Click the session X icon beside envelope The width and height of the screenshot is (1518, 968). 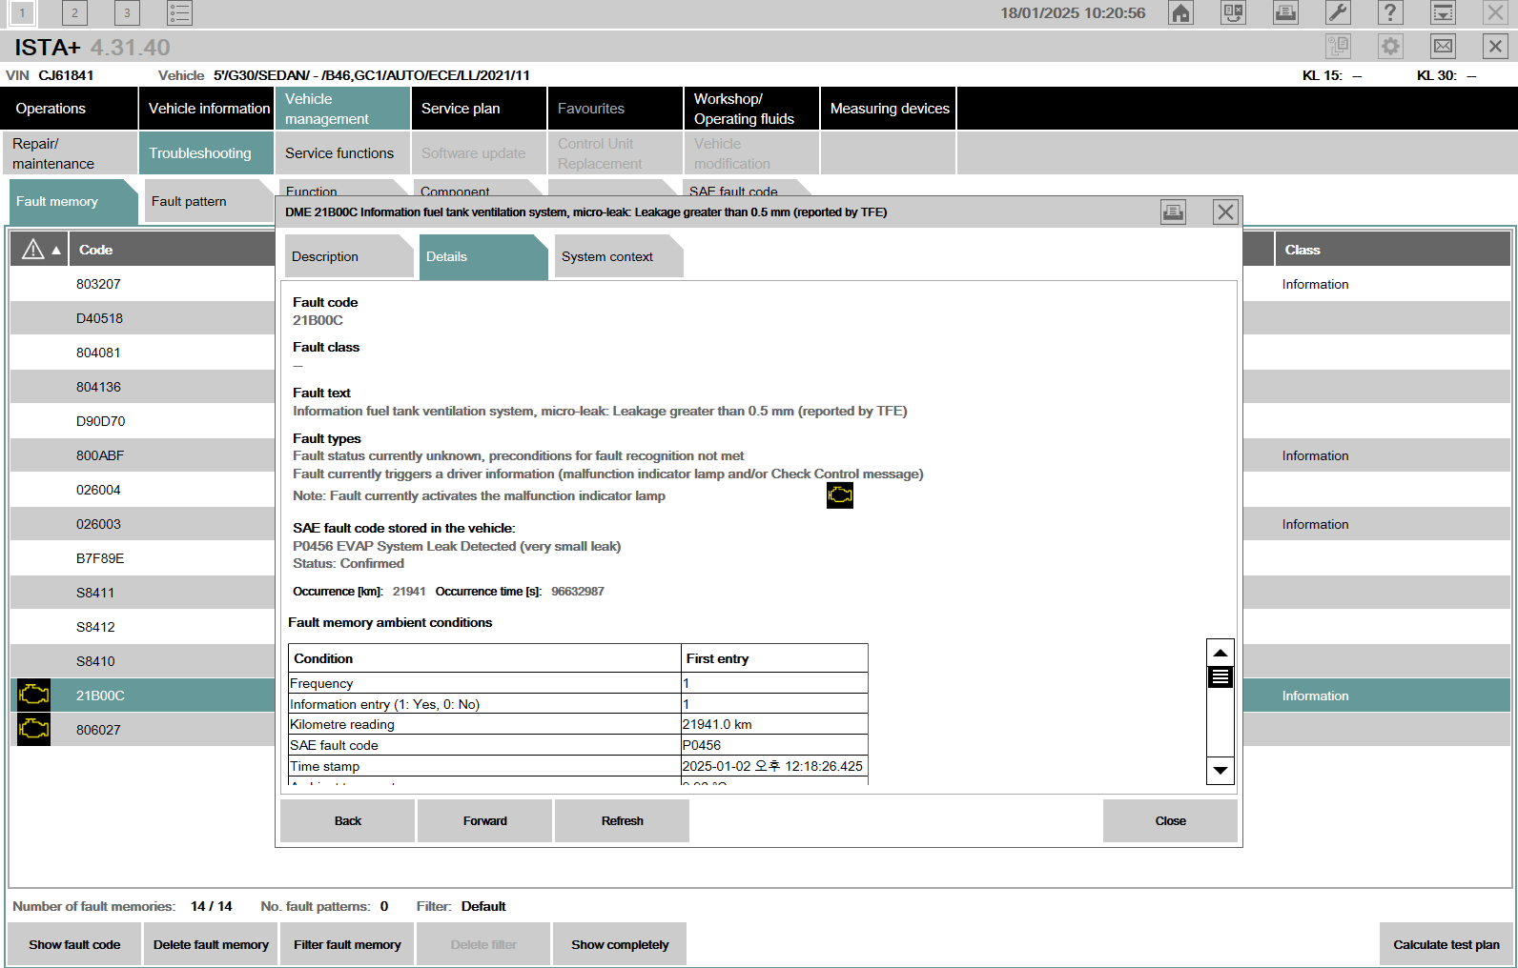pos(1495,47)
